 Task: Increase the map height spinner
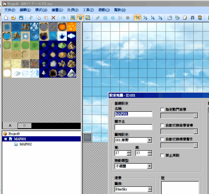pos(150,152)
